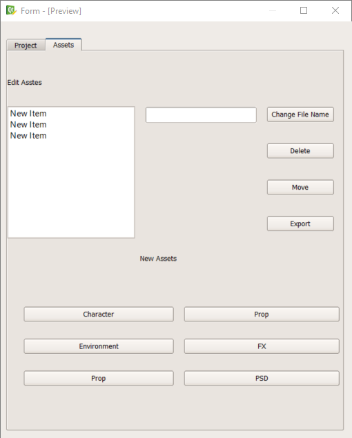Viewport: 352px width, 438px height.
Task: Focus the file name text field
Action: tap(201, 115)
